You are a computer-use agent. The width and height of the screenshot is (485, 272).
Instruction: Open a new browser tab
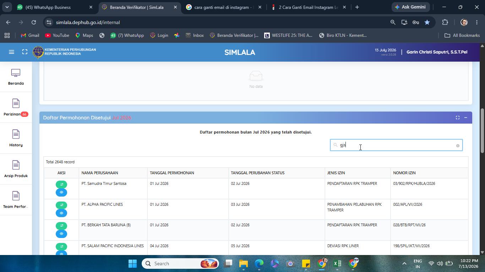tap(357, 7)
